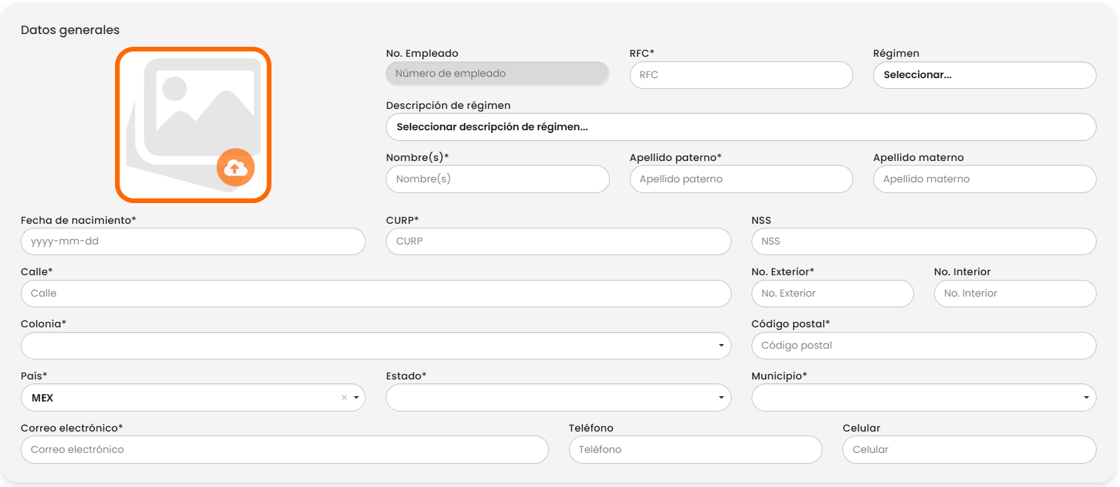Open the Régimen dropdown
The width and height of the screenshot is (1120, 487).
[984, 75]
